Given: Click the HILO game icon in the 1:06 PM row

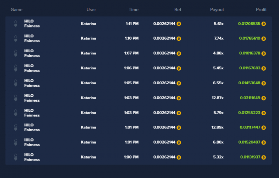Looking at the screenshot, I should point(16,68).
